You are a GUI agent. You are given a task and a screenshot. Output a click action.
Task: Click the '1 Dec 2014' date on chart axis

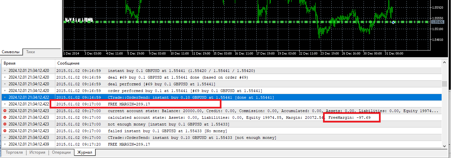pos(71,53)
